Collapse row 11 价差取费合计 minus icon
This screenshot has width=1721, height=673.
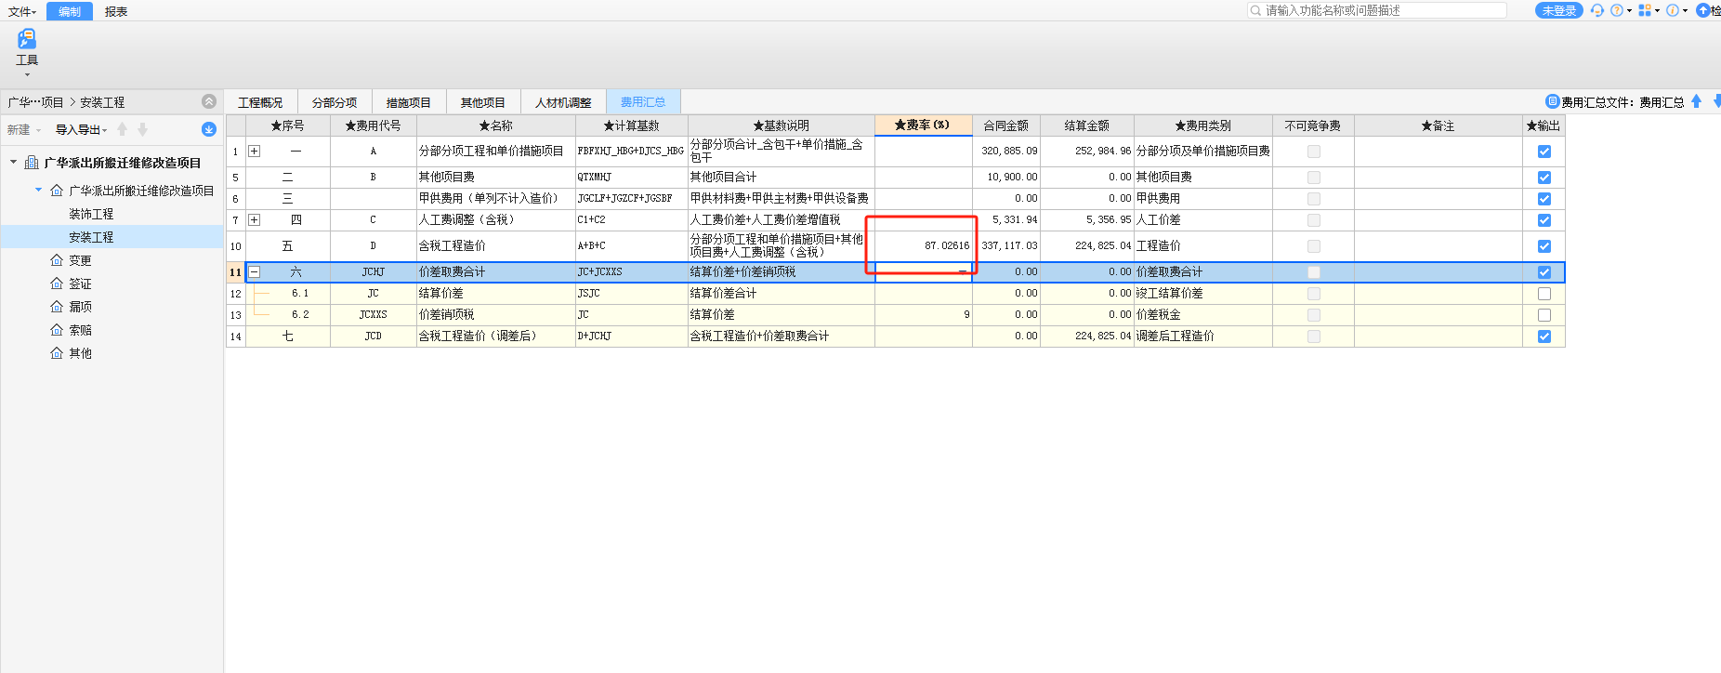point(254,272)
